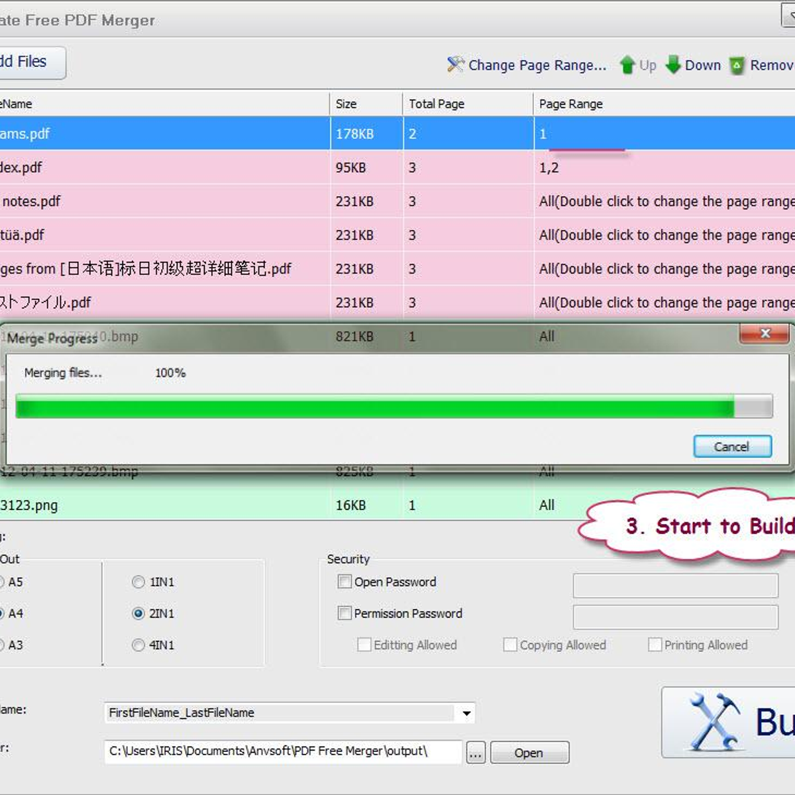Click the browse button with three dots
This screenshot has width=795, height=795.
coord(476,753)
